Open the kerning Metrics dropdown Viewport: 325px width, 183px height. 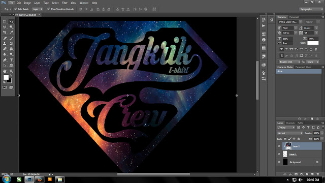point(296,33)
